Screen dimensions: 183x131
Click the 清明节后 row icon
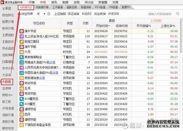[x=21, y=109]
